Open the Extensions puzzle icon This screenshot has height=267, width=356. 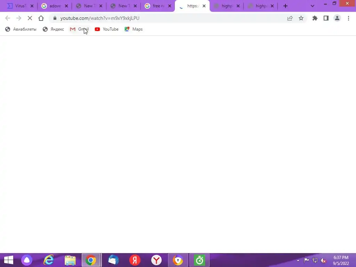pyautogui.click(x=315, y=18)
